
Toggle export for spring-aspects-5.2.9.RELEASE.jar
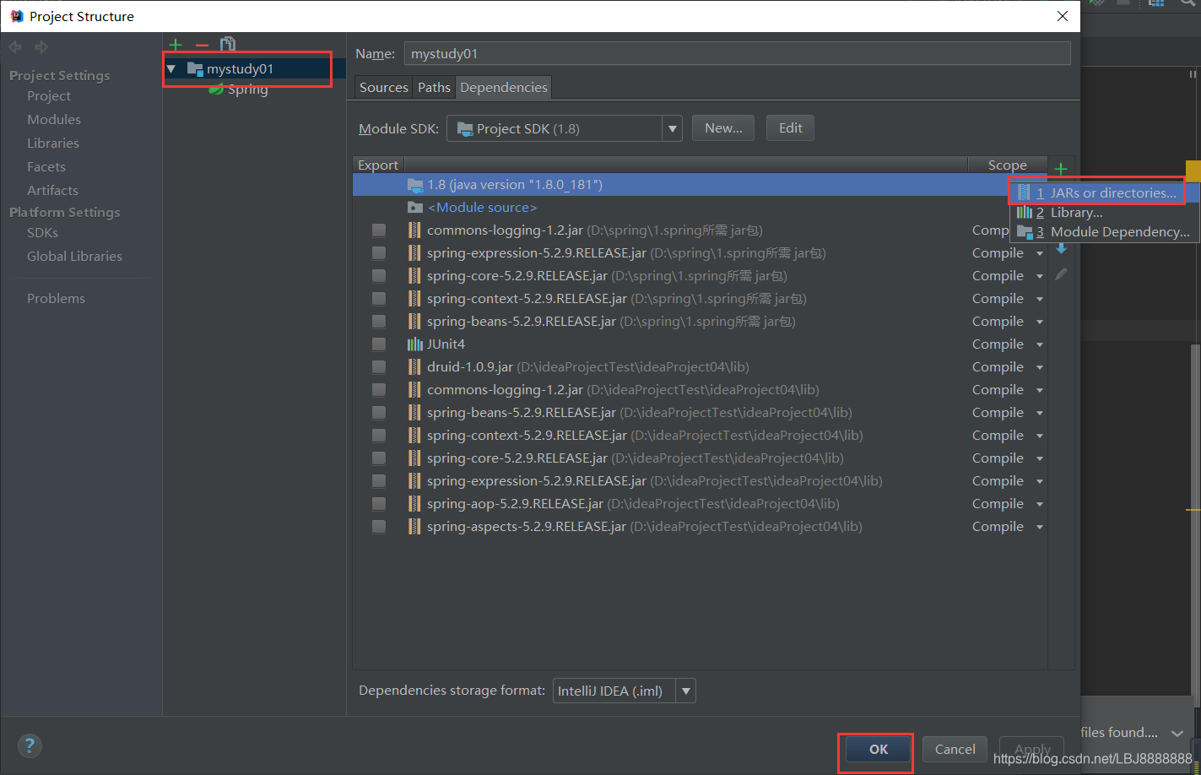pos(379,527)
